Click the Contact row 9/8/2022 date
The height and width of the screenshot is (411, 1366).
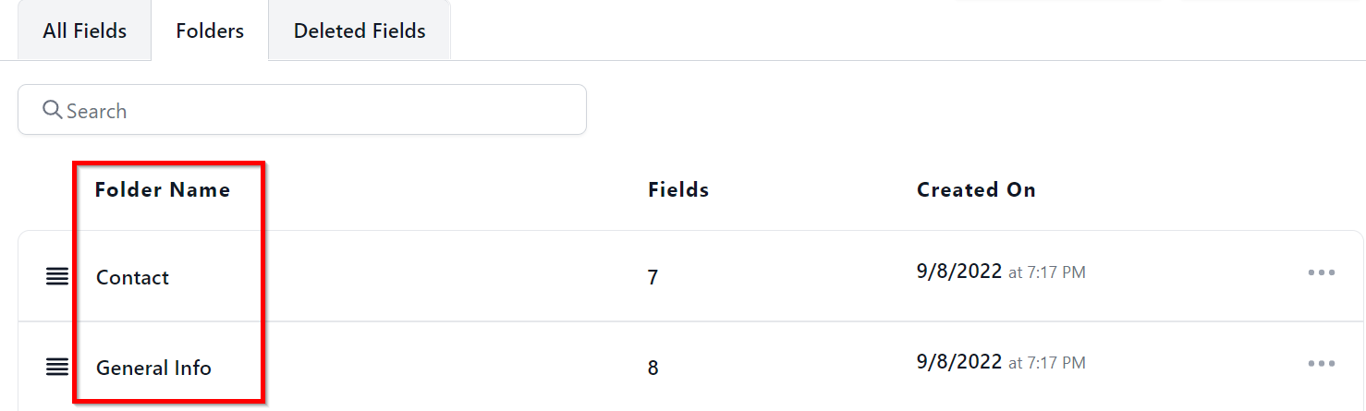[x=959, y=272]
